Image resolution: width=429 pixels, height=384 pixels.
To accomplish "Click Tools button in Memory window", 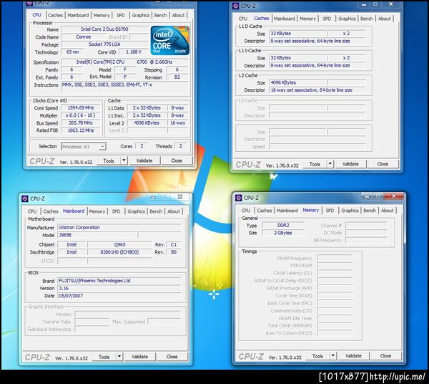I will pyautogui.click(x=317, y=356).
